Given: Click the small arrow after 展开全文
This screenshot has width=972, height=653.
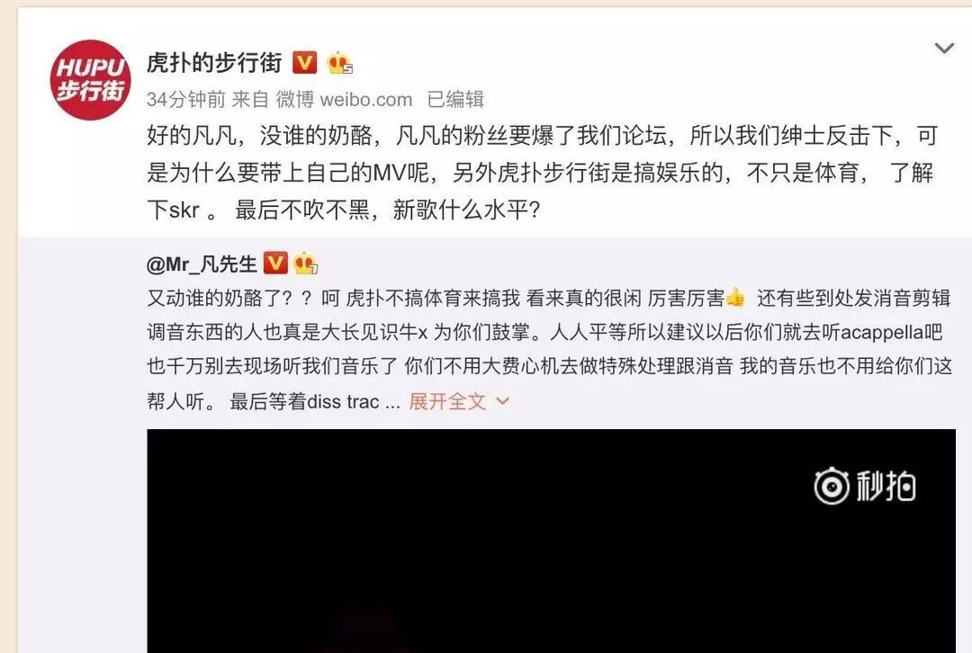Looking at the screenshot, I should [x=503, y=401].
